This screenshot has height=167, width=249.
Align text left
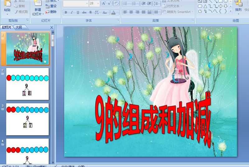pyautogui.click(x=125, y=12)
